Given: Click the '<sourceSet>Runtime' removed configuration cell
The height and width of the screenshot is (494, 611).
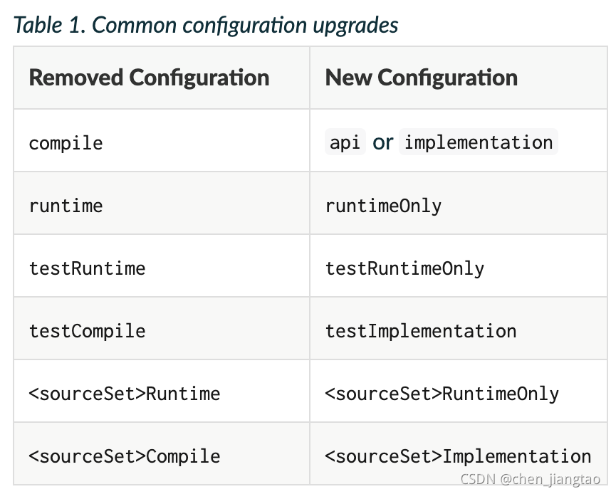Looking at the screenshot, I should pyautogui.click(x=124, y=394).
